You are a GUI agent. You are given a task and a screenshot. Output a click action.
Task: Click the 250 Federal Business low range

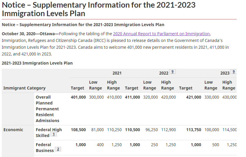coord(154,145)
